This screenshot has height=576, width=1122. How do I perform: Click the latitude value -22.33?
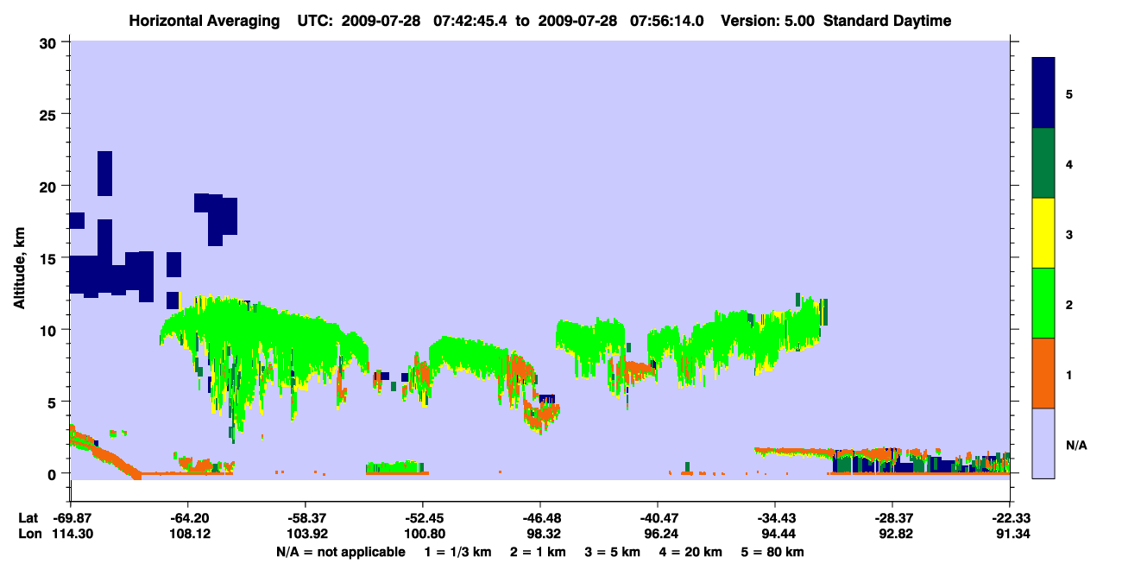point(1010,518)
